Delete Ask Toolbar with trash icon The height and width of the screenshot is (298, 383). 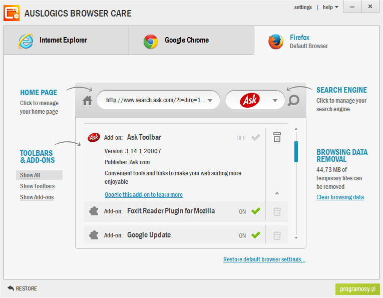coord(277,137)
